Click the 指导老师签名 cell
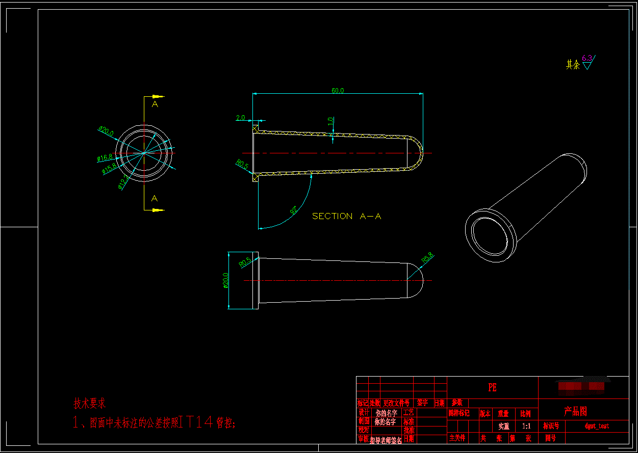This screenshot has width=638, height=453. [x=386, y=440]
